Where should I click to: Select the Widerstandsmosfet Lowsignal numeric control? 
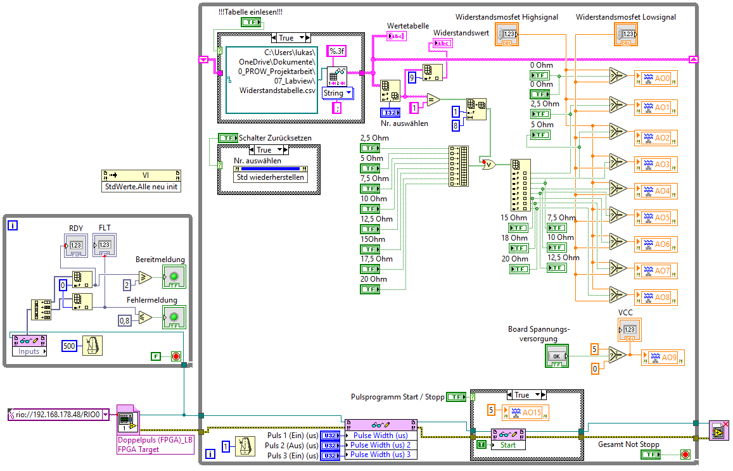click(x=626, y=35)
